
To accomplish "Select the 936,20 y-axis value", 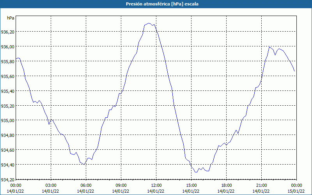I will tap(7, 32).
